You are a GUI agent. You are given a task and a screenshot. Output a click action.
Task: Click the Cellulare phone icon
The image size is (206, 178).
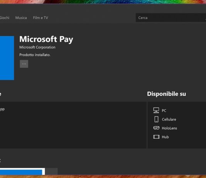click(x=156, y=119)
